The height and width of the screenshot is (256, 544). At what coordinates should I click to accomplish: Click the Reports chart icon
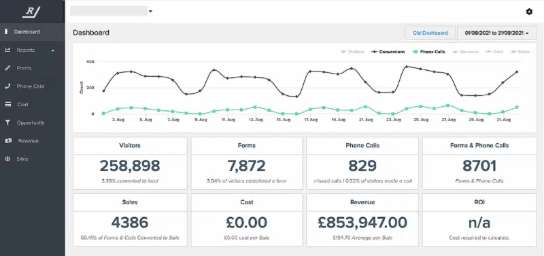pos(7,50)
